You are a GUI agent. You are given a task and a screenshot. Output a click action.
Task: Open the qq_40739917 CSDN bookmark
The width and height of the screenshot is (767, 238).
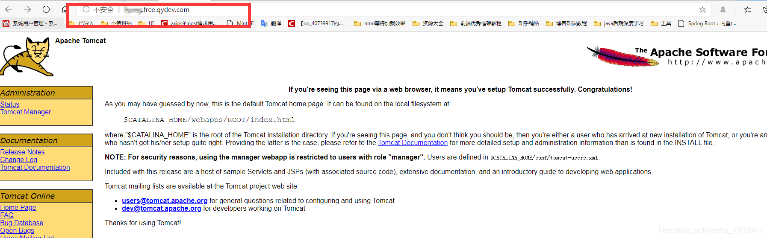pyautogui.click(x=316, y=23)
